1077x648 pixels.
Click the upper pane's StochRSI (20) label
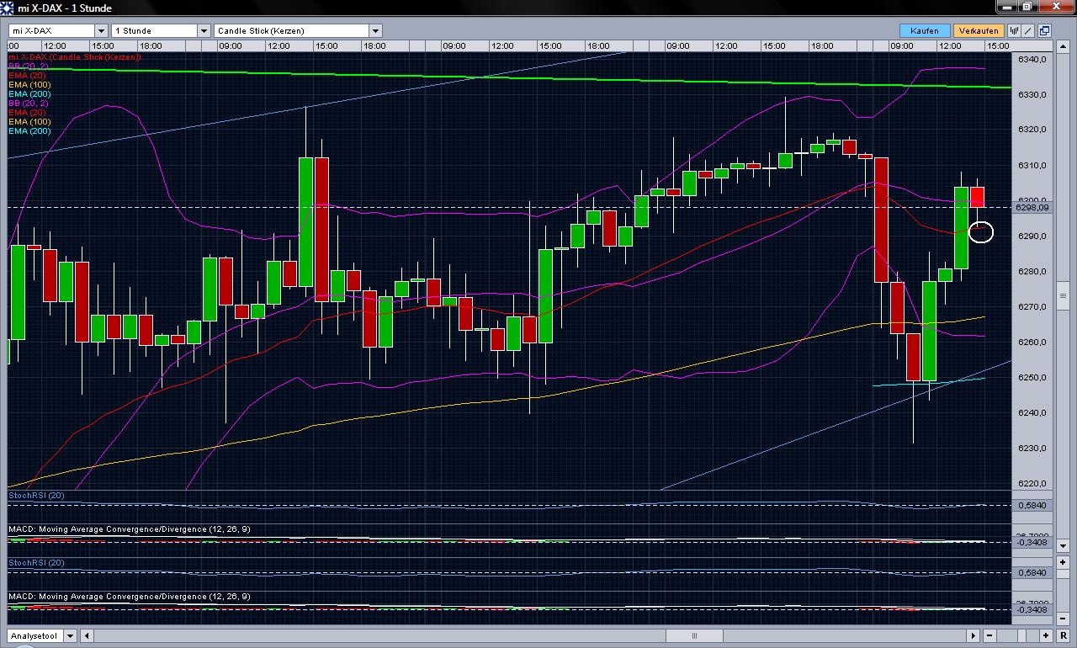click(36, 496)
